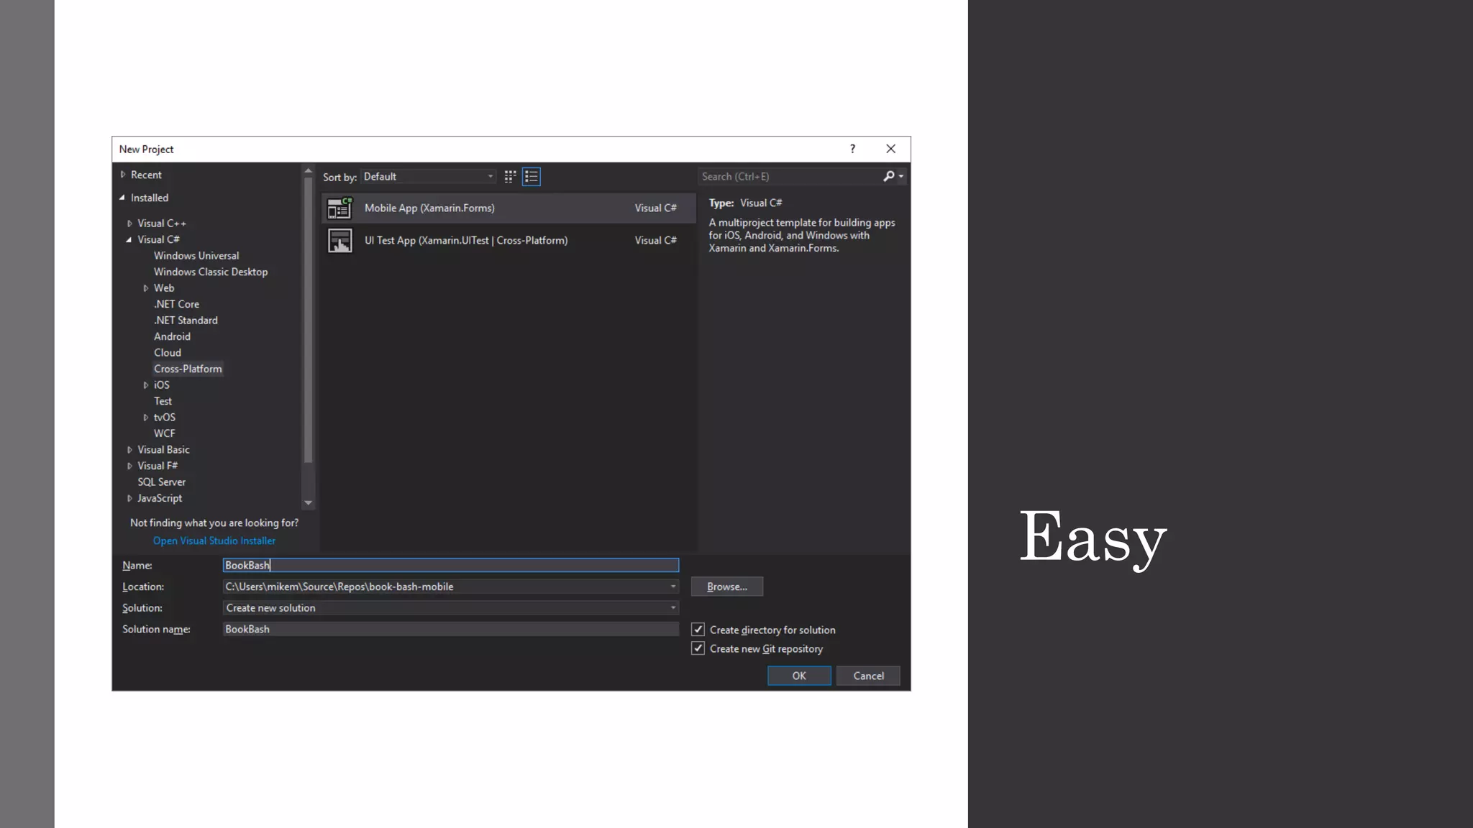Image resolution: width=1473 pixels, height=828 pixels.
Task: Expand the Location path dropdown
Action: [673, 587]
